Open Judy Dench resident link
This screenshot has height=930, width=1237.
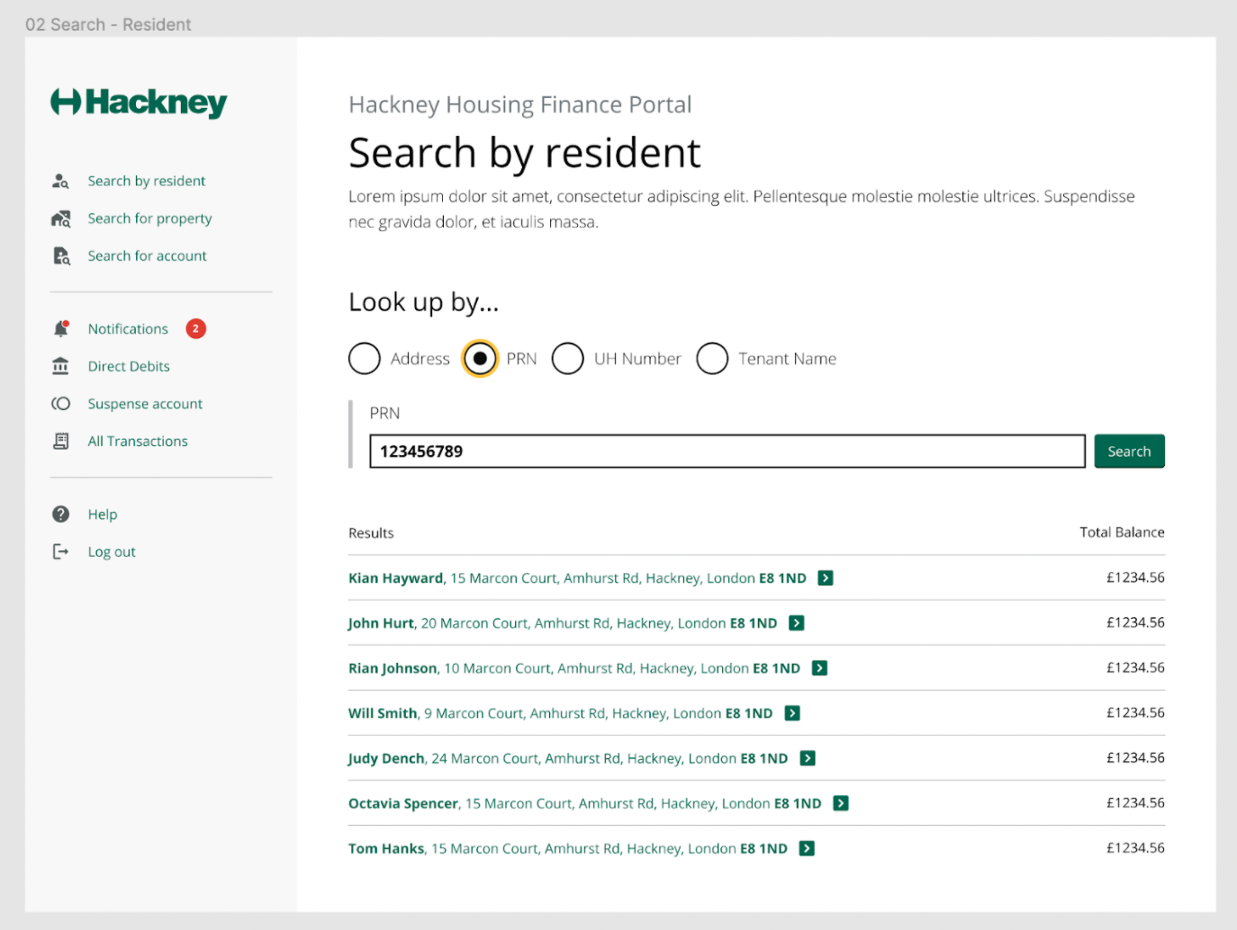568,758
